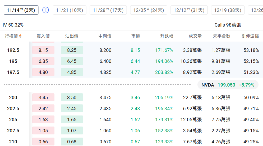Screen dimensions: 263x146
Task: Click the circled E earnings icon
Action: click(x=46, y=10)
